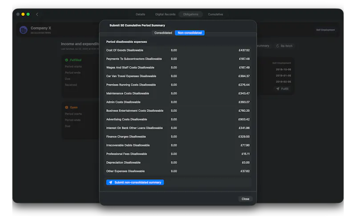This screenshot has height=222, width=356.
Task: Click the £437.52 amount
Action: pyautogui.click(x=244, y=50)
